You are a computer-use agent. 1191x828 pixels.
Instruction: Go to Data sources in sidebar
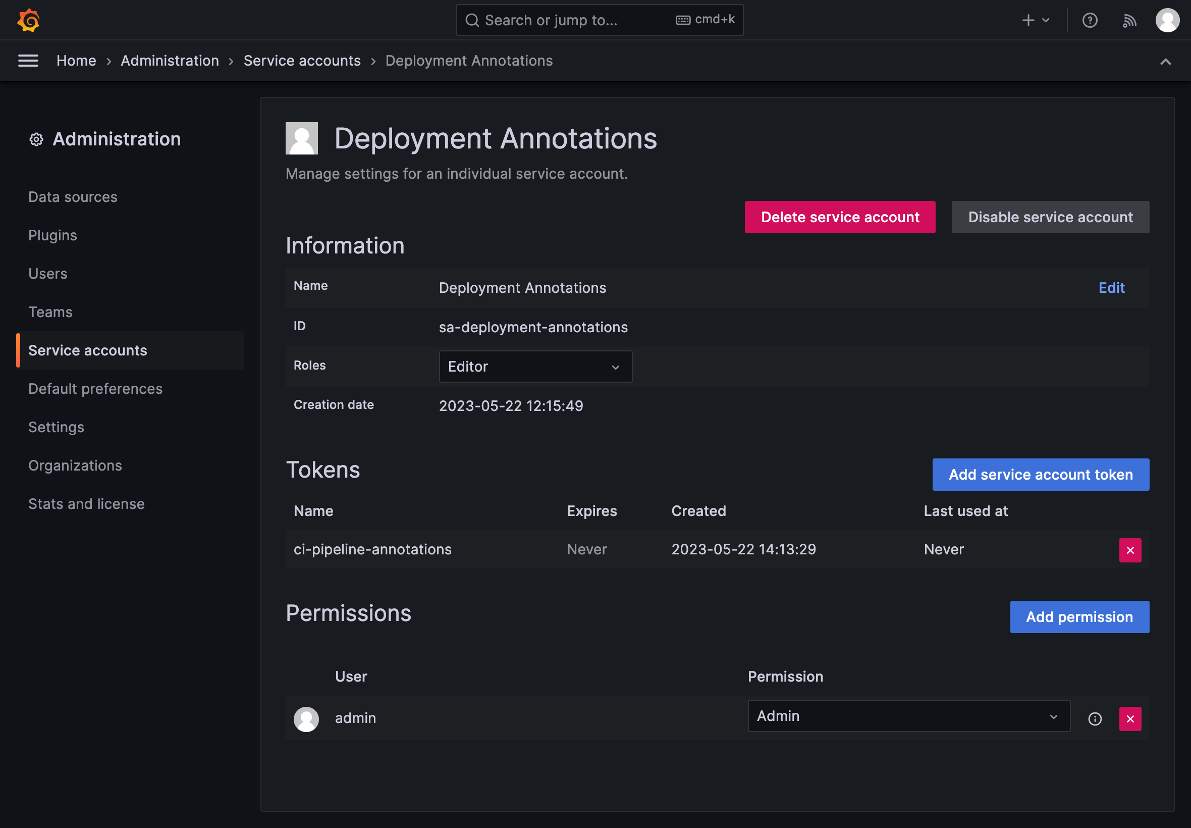[73, 197]
